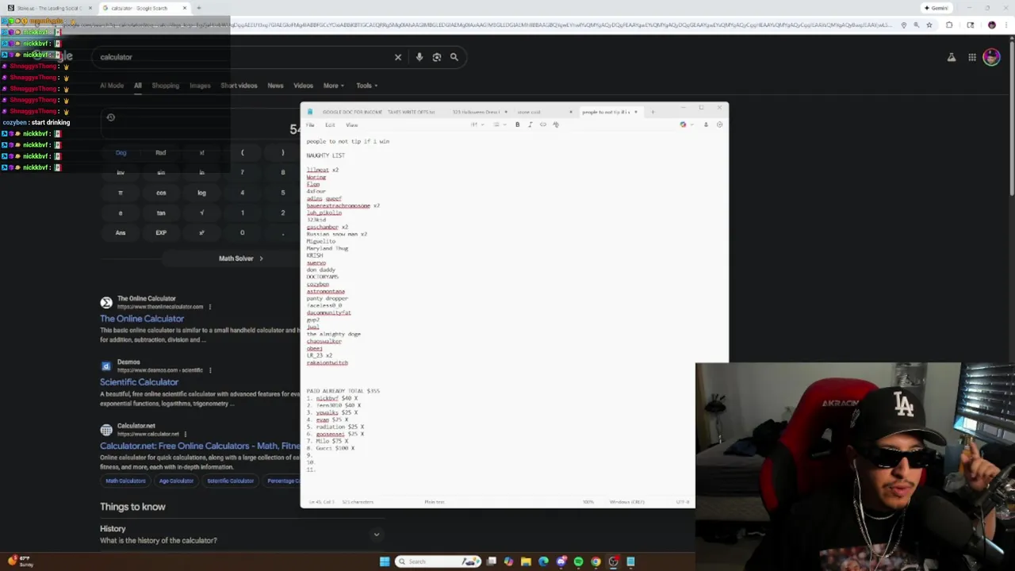Click the zoom magnifier icon in address bar

tap(917, 25)
